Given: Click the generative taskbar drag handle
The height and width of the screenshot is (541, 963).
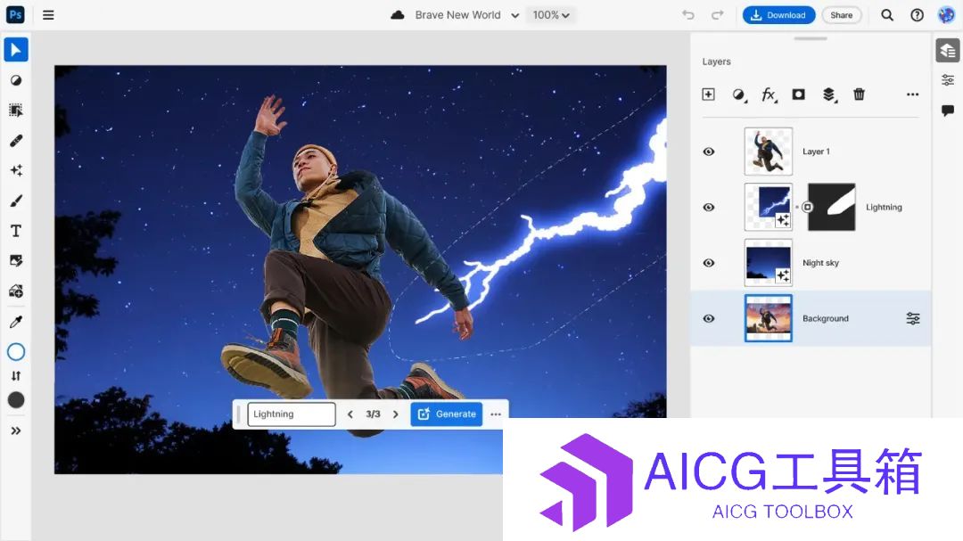Looking at the screenshot, I should tap(238, 414).
